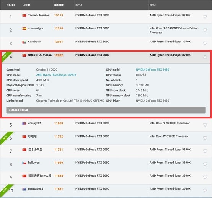The image size is (212, 198).
Task: Click score 13119
Action: 59,15
